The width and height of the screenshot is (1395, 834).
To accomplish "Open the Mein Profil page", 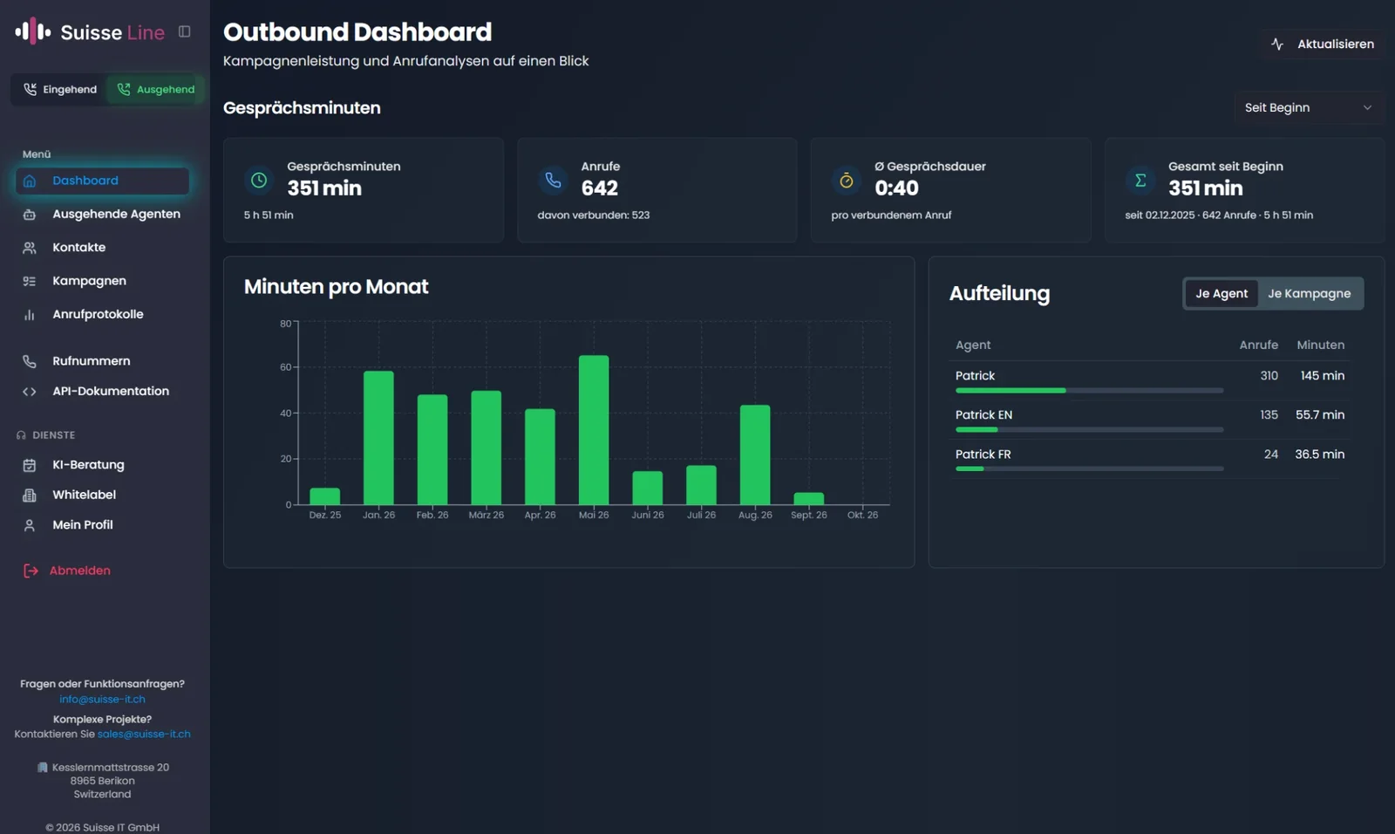I will tap(102, 525).
